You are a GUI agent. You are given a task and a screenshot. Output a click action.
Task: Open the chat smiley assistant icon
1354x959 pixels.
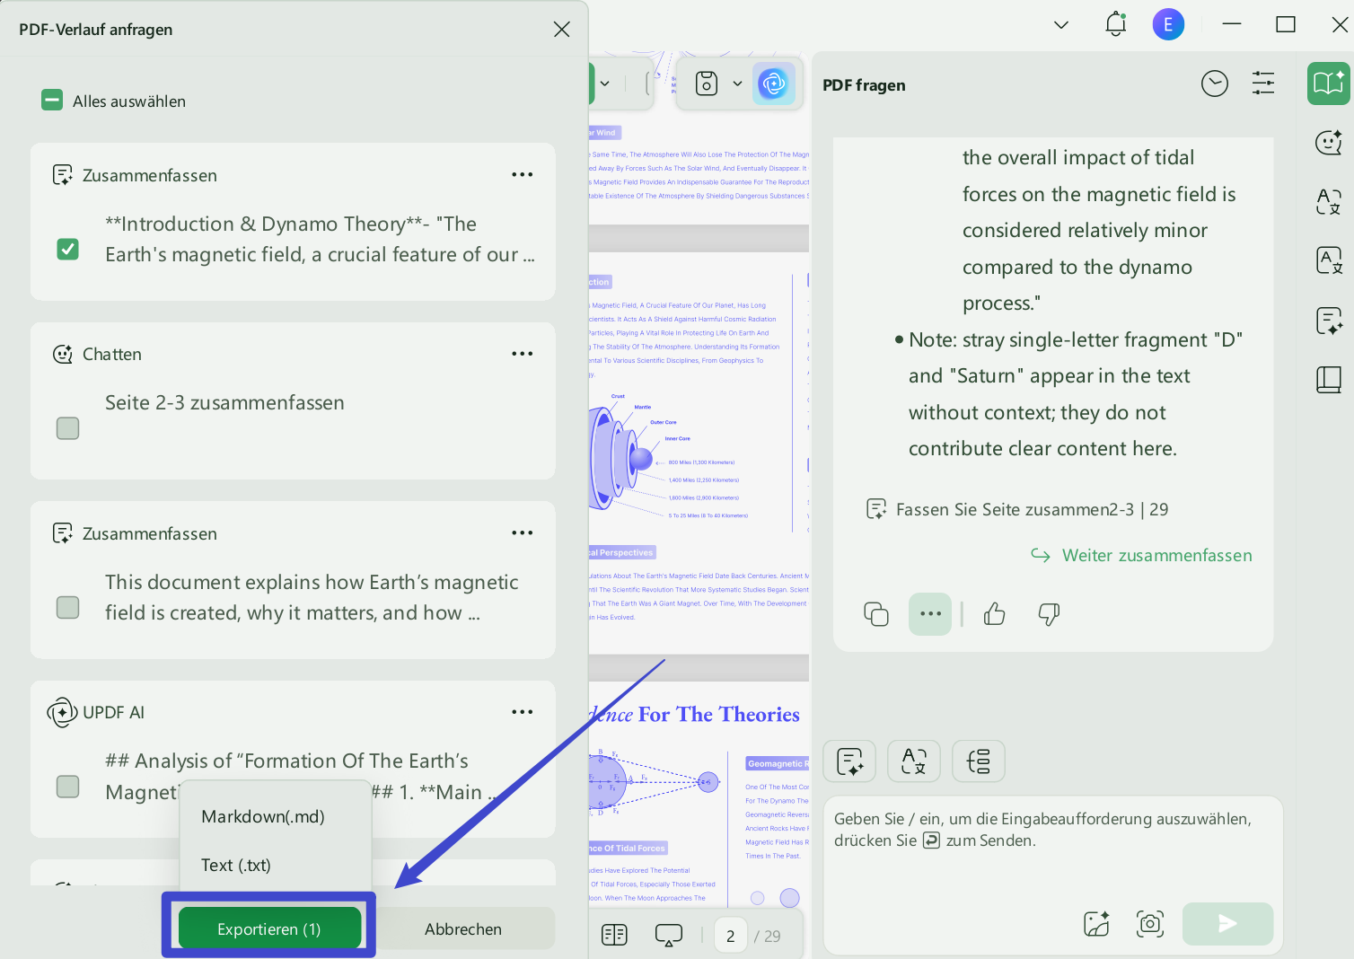[x=1329, y=143]
